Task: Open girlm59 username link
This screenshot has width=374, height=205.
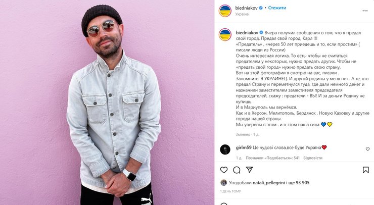Action: [x=244, y=147]
